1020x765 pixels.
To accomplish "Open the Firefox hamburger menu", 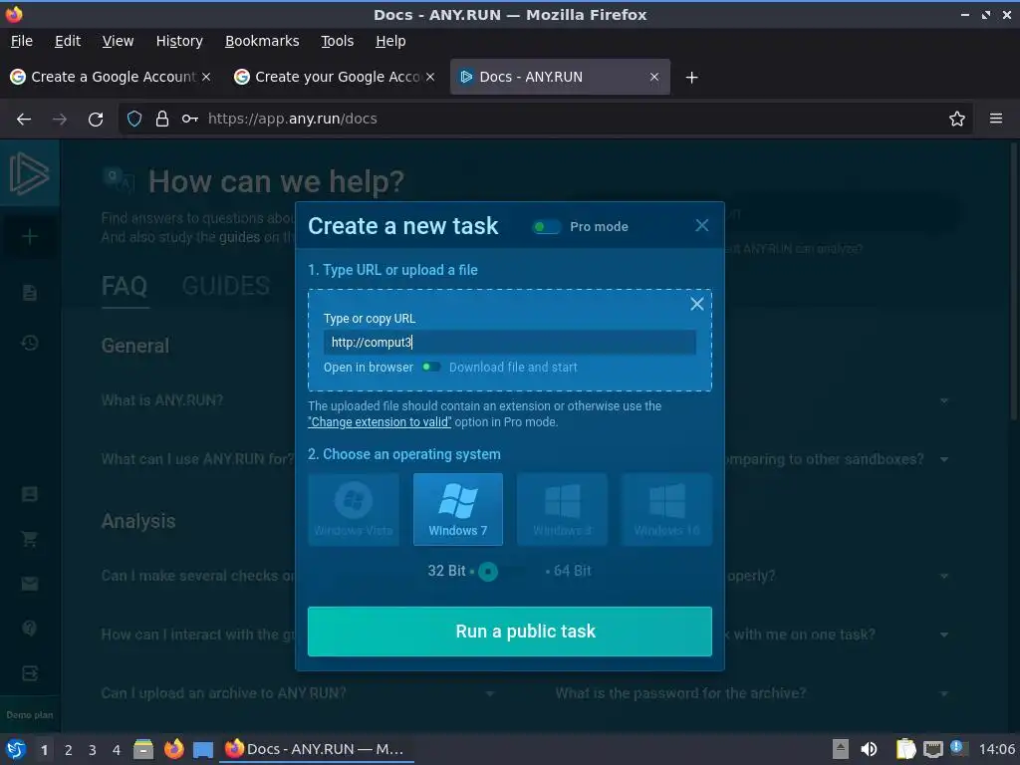I will [996, 120].
